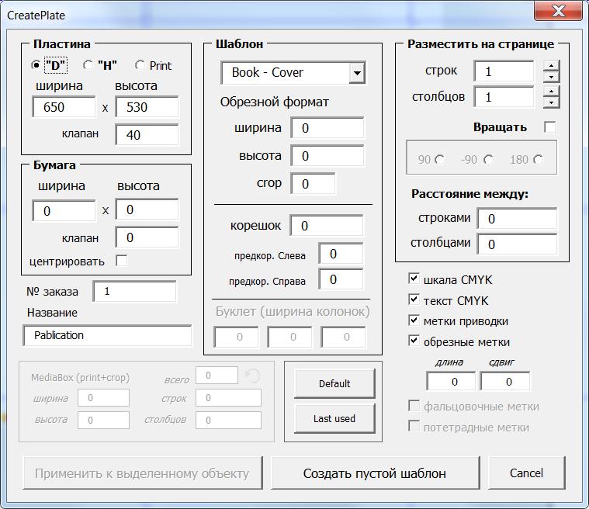This screenshot has height=509, width=589.
Task: Toggle the текст CMYK checkbox
Action: click(414, 300)
